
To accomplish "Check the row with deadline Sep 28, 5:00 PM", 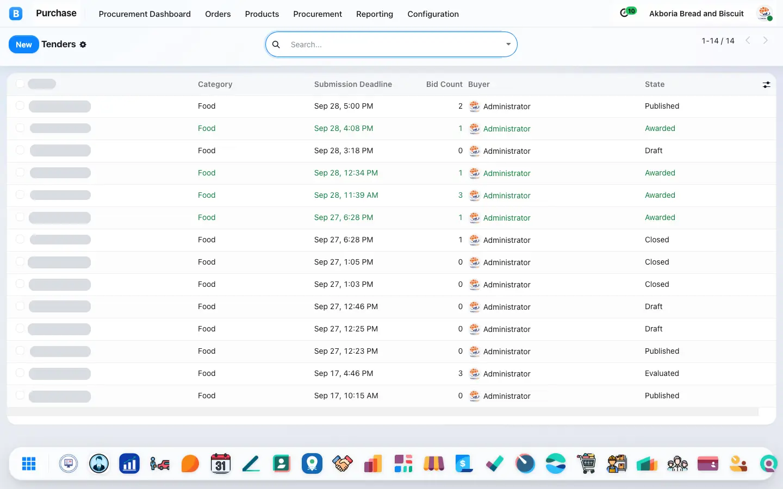I will pos(20,106).
